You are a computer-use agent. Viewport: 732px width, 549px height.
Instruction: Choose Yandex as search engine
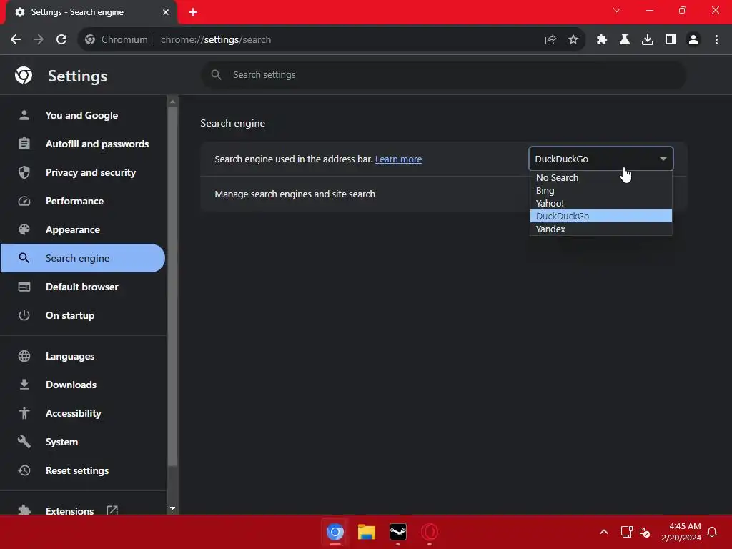tap(600, 229)
